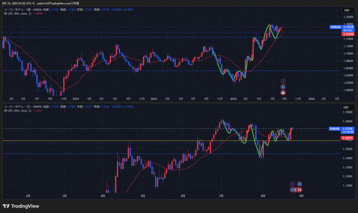
Task: Select the yellow horizontal line on the daily chart
Action: [171, 141]
